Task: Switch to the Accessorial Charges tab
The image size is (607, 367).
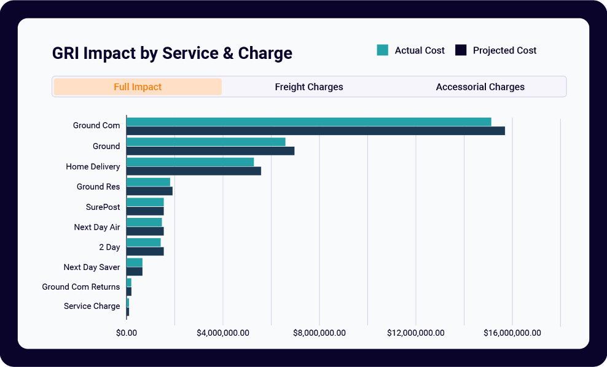Action: pyautogui.click(x=480, y=87)
